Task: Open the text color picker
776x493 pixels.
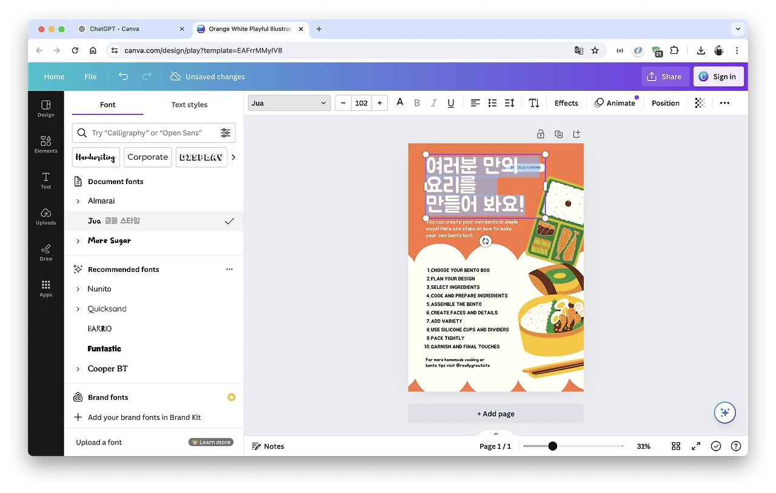Action: tap(400, 103)
